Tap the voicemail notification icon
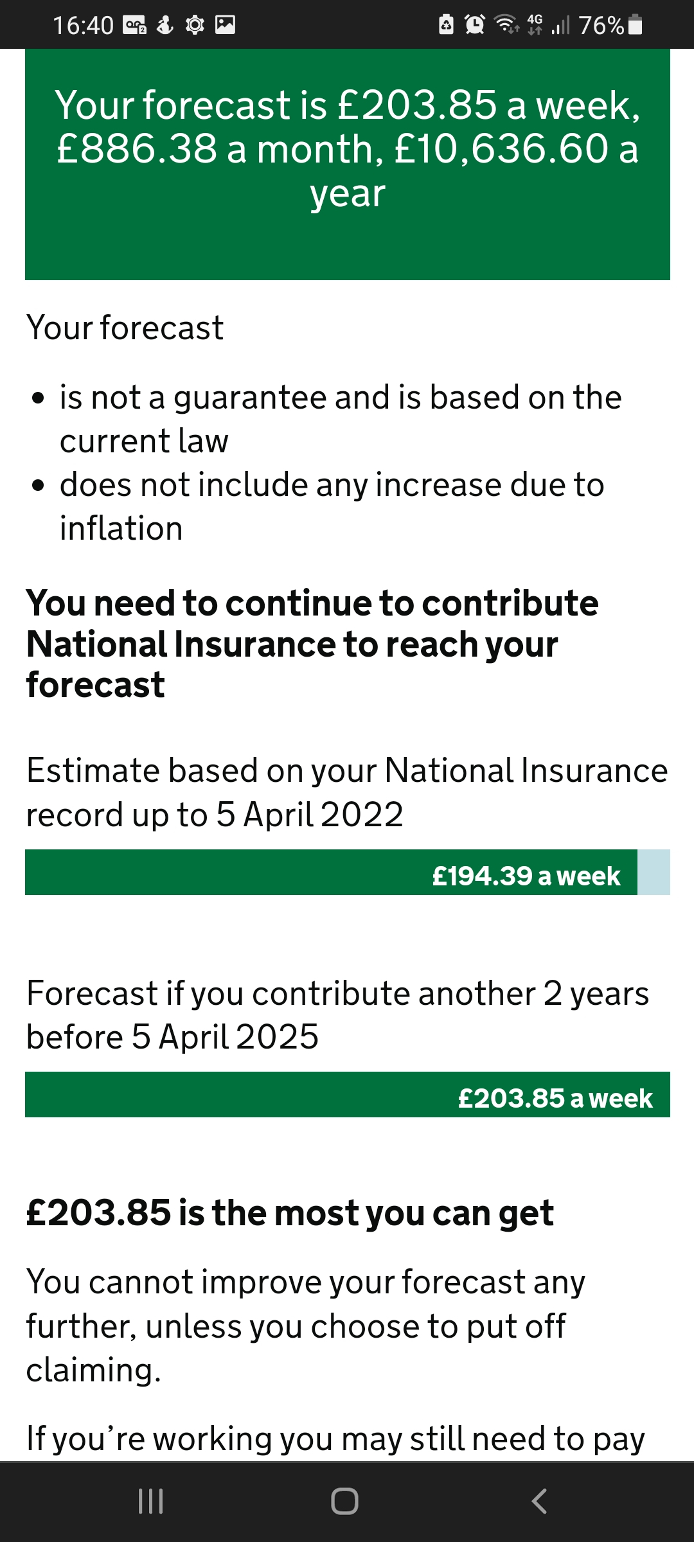The image size is (694, 1542). tap(135, 25)
